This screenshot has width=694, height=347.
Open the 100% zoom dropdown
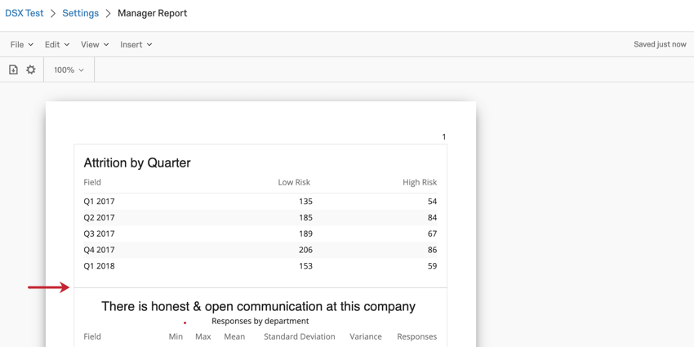pyautogui.click(x=69, y=70)
